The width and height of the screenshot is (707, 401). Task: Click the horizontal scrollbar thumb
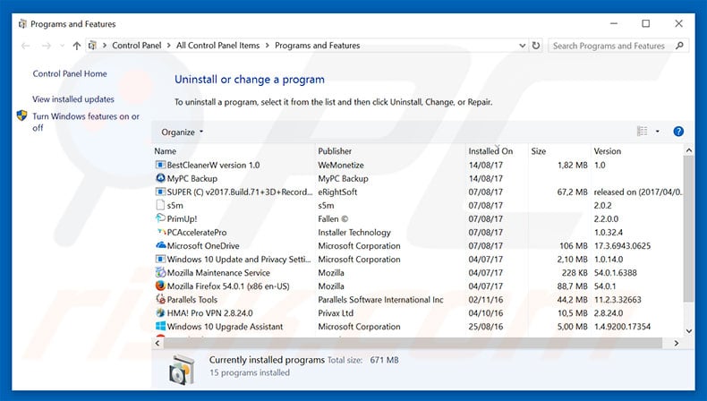point(413,343)
